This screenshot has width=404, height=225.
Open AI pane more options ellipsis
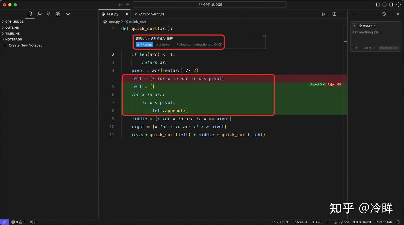point(391,14)
